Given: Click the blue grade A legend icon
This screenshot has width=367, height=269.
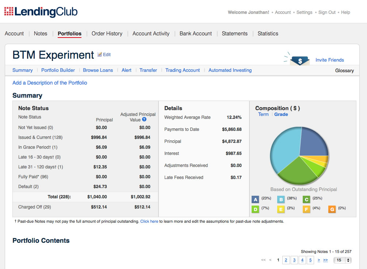Looking at the screenshot, I should point(256,199).
